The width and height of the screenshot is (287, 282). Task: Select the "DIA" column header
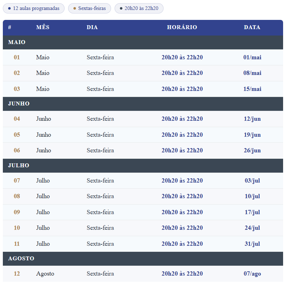(x=92, y=27)
